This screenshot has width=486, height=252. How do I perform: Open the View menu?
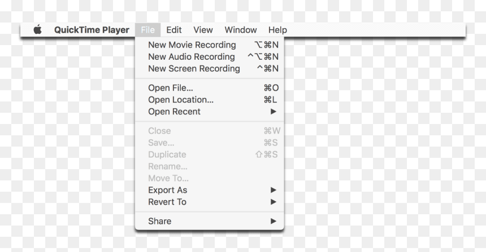click(x=203, y=30)
